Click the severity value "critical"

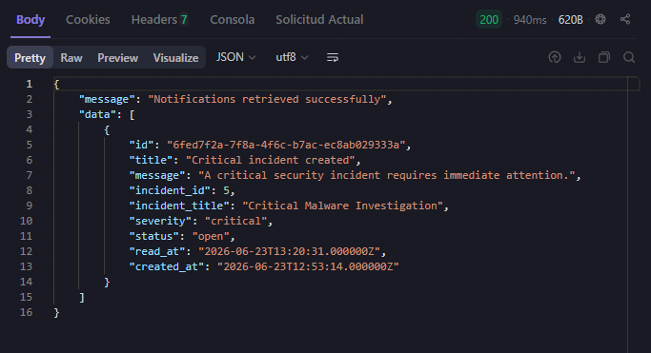point(235,222)
